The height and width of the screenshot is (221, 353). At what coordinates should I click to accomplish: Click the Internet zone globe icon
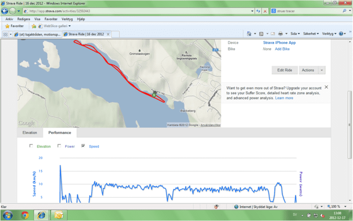click(236, 206)
